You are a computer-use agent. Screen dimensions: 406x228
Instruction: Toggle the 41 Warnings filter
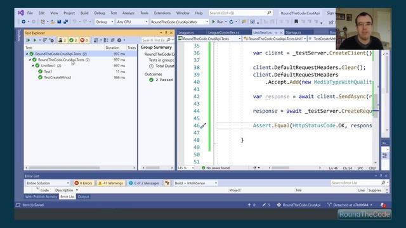pos(110,183)
